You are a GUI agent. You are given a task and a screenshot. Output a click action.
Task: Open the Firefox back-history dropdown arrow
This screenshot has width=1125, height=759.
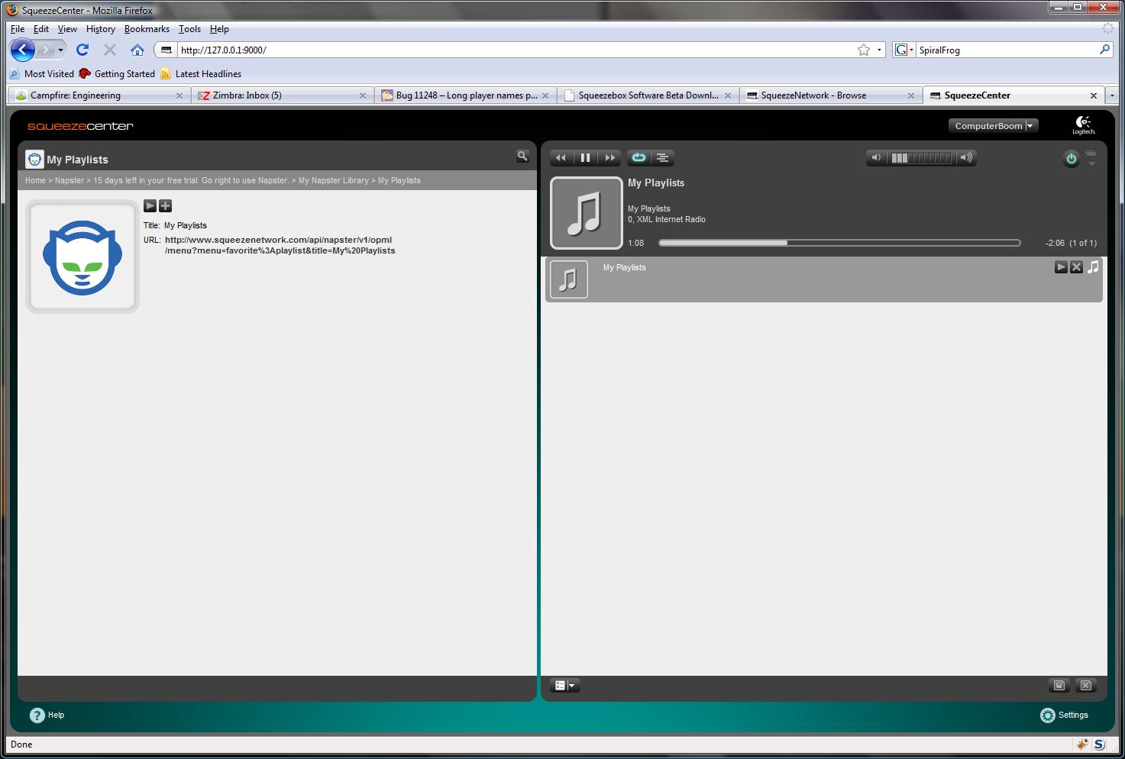pyautogui.click(x=60, y=50)
